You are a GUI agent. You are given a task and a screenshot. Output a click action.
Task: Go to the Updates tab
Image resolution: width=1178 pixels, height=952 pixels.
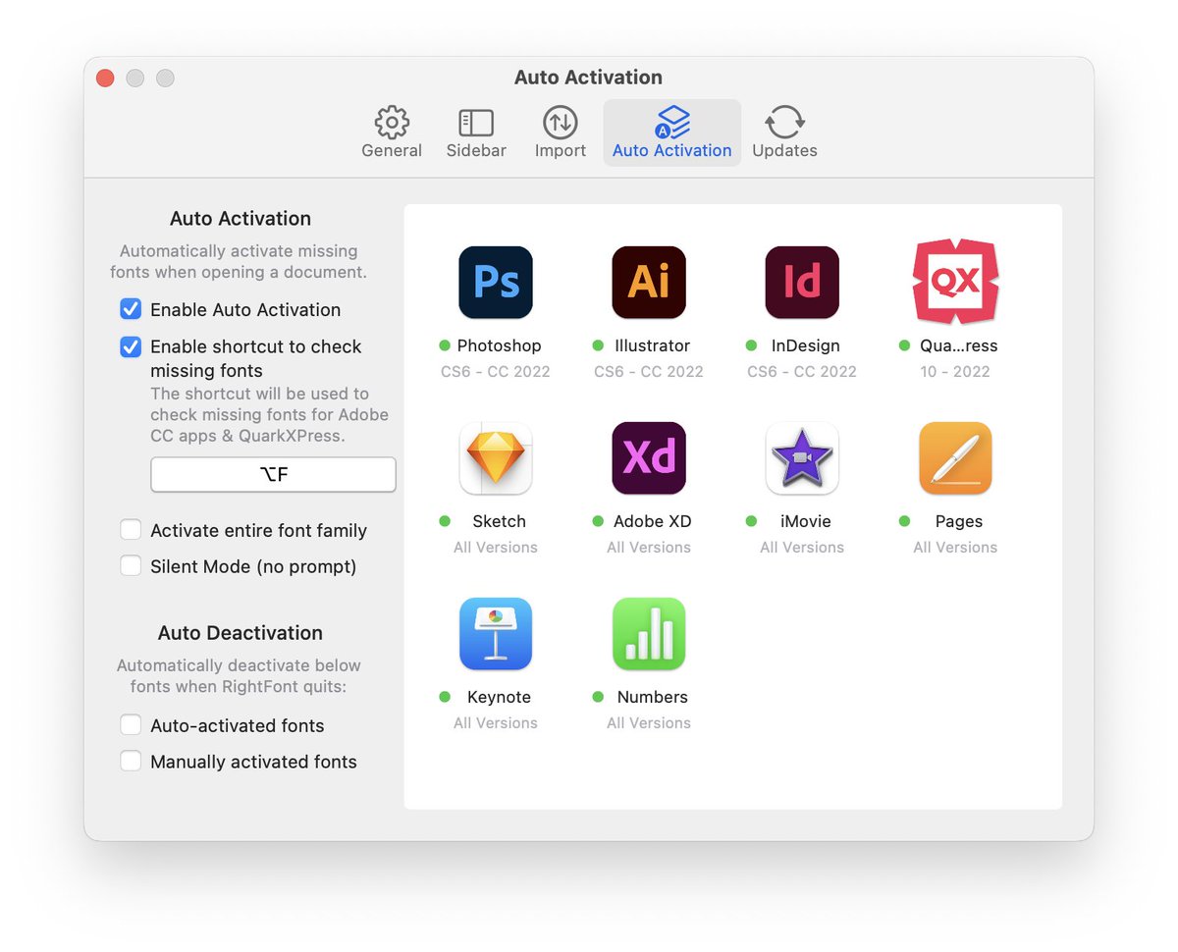[784, 132]
